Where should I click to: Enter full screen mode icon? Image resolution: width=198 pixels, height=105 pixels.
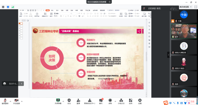[196, 7]
